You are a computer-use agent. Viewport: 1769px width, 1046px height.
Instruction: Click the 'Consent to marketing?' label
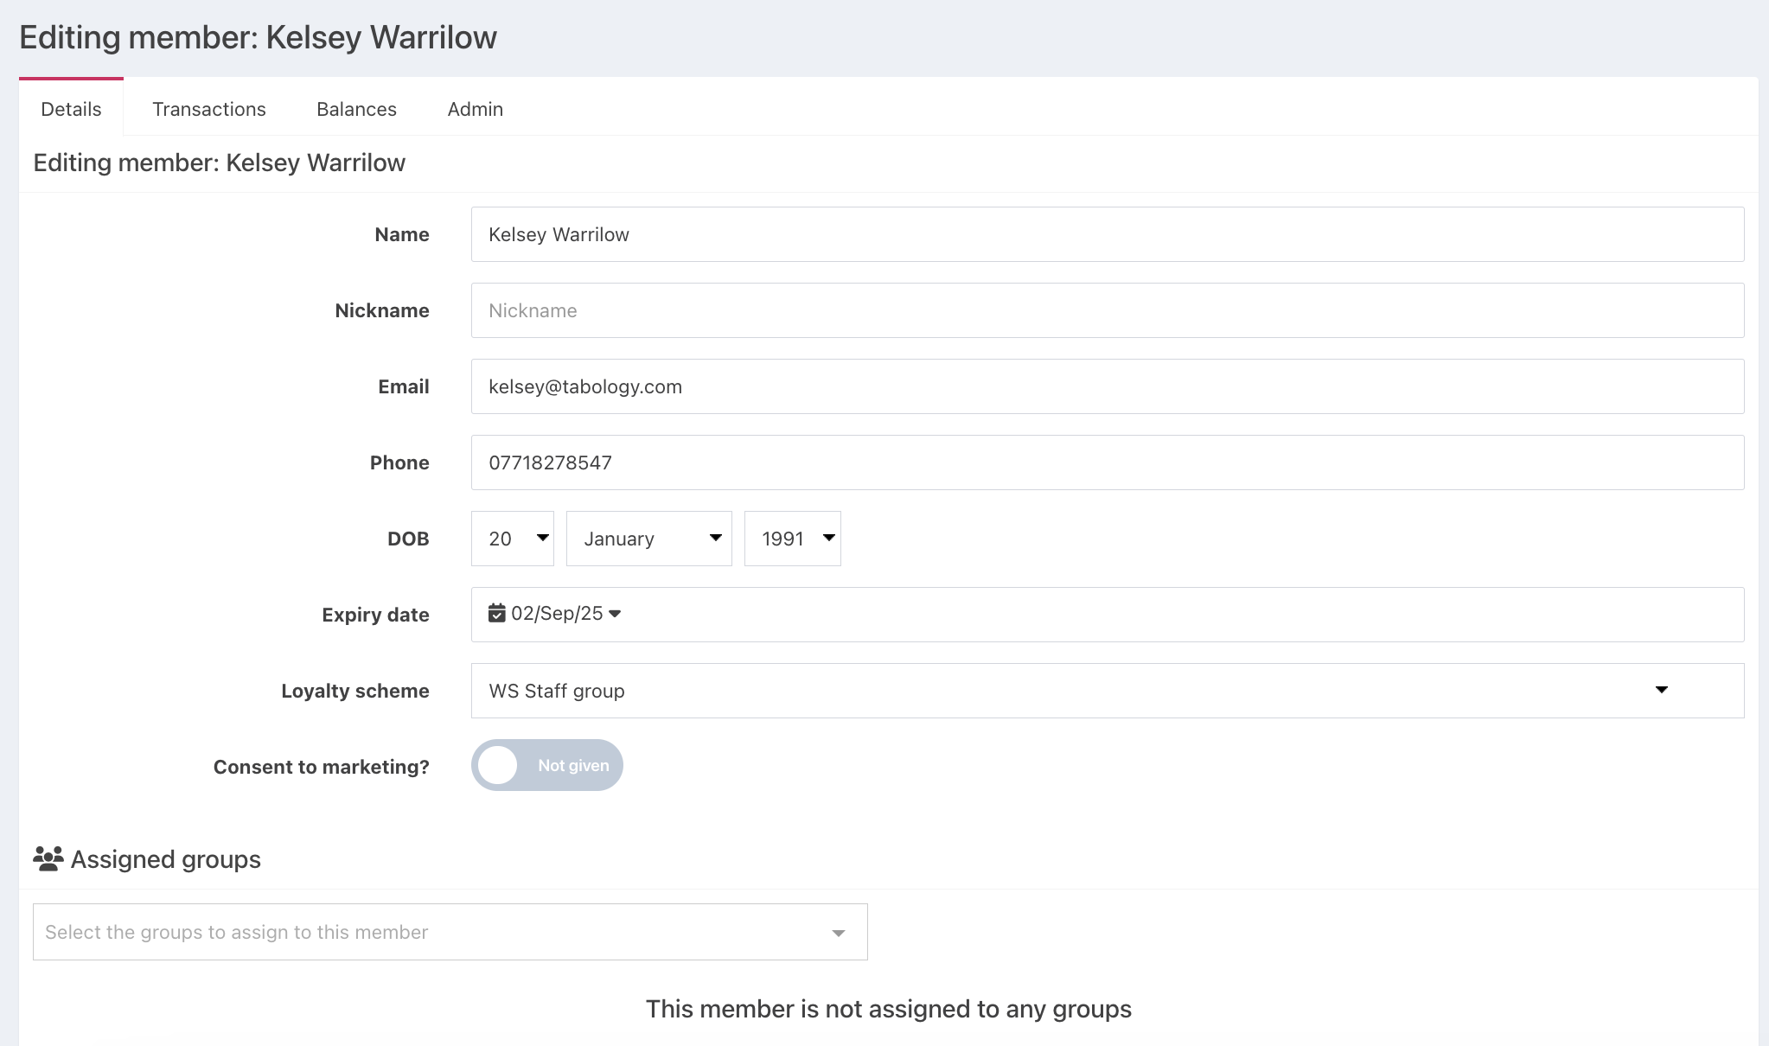tap(322, 767)
